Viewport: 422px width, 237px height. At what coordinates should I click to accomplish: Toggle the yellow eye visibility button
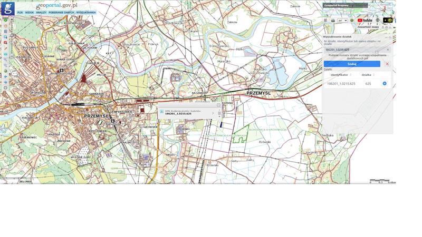point(389,21)
